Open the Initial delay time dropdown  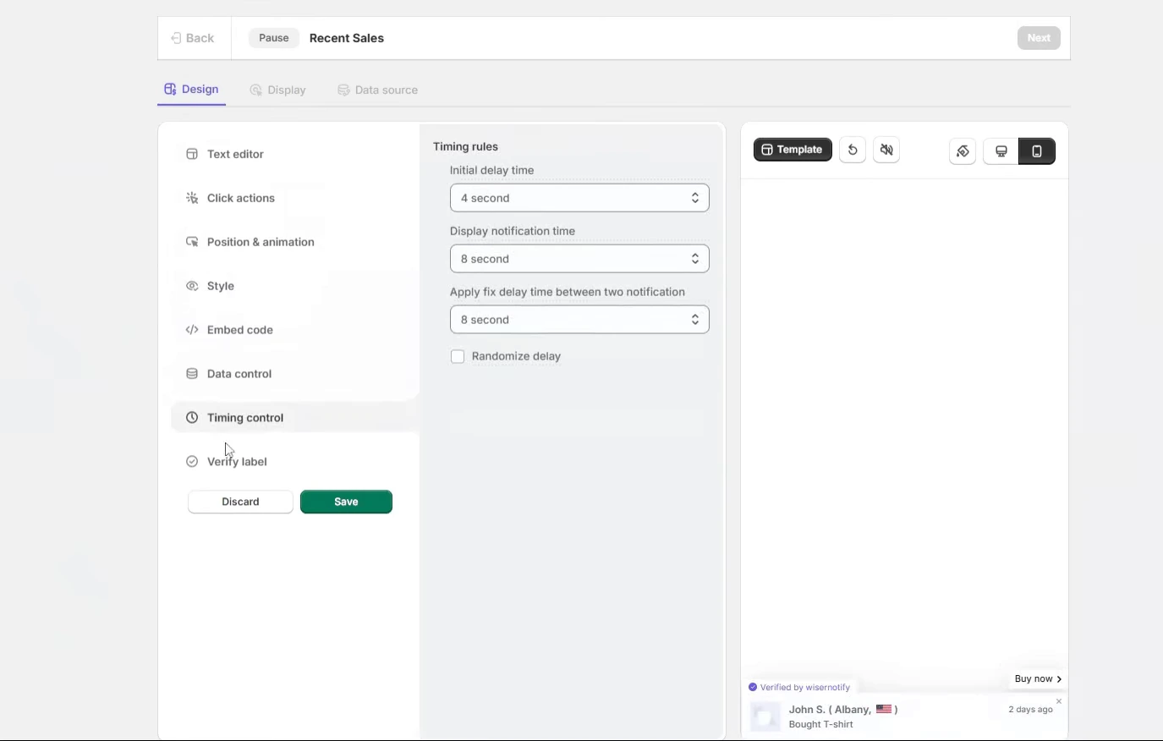(x=579, y=198)
